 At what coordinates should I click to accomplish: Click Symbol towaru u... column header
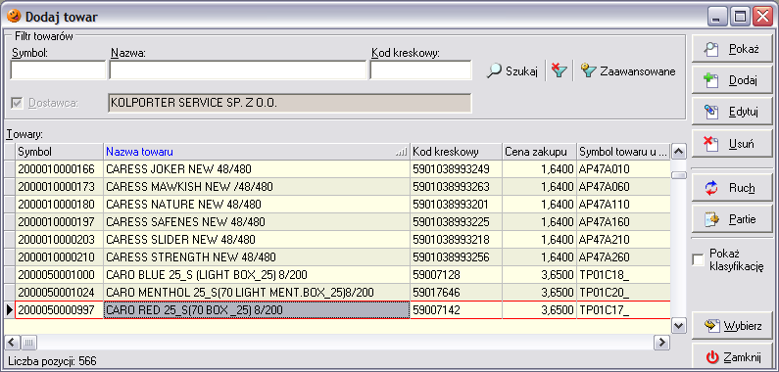623,152
